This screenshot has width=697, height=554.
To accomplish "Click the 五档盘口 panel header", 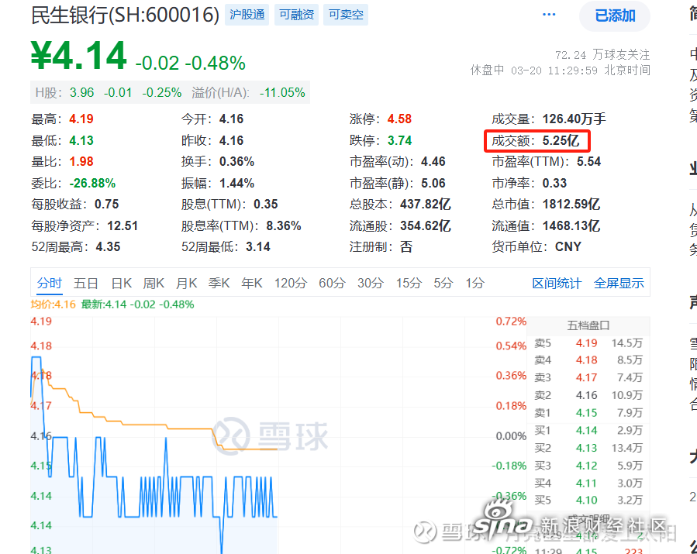I will pos(588,325).
